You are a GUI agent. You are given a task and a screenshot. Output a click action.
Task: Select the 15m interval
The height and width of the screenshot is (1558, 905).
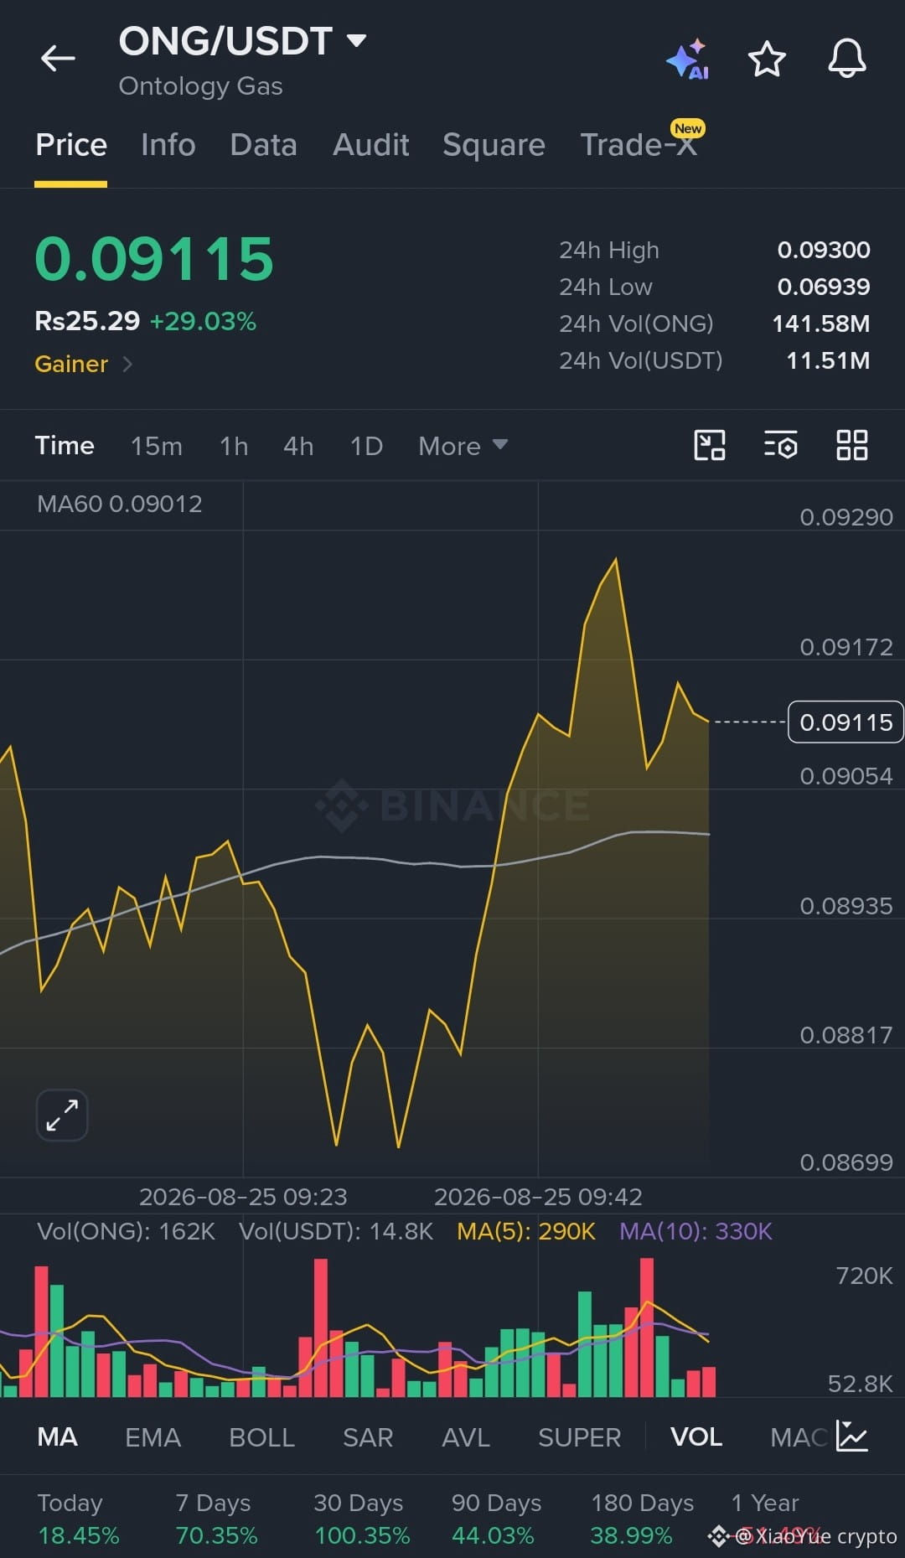pyautogui.click(x=157, y=446)
